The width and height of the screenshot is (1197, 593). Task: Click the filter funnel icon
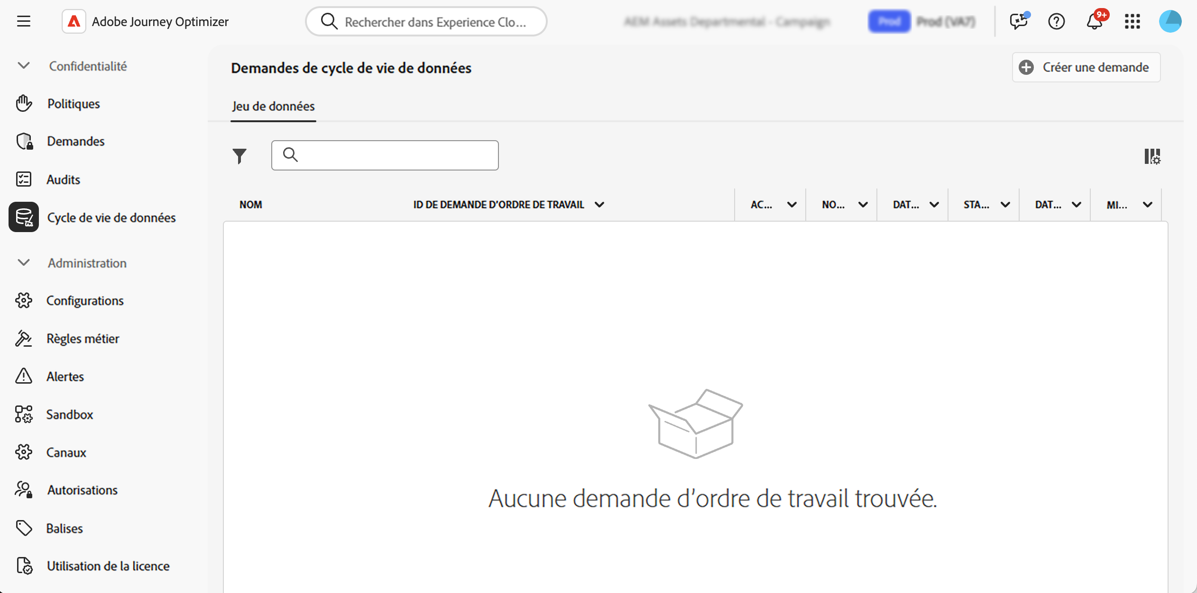[239, 156]
